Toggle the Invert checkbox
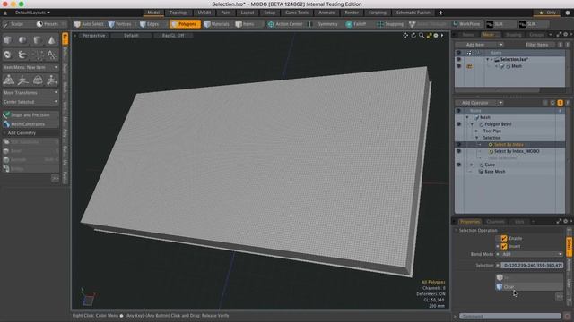The image size is (574, 322). (x=504, y=247)
